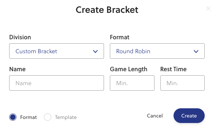Open the Round Robin format dropdown
The image size is (212, 134).
[157, 51]
